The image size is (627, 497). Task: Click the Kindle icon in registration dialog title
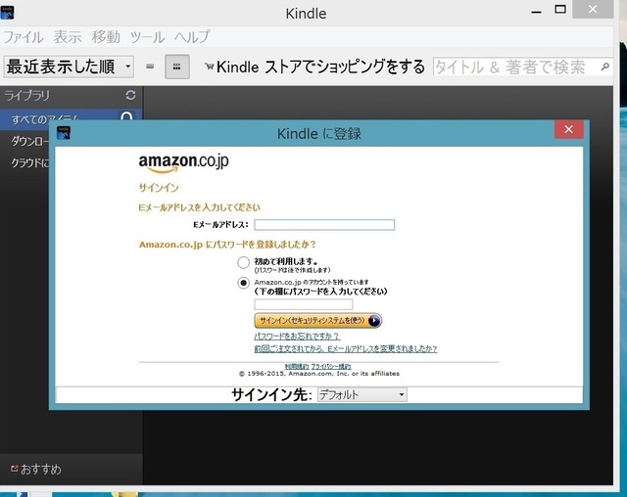(x=64, y=133)
